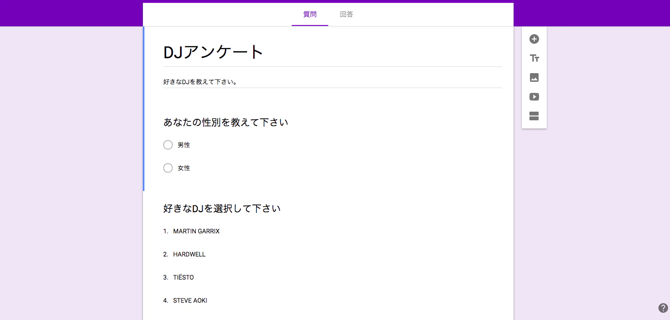Click the option HARDWELL
Viewport: 670px width, 320px height.
[x=189, y=255]
